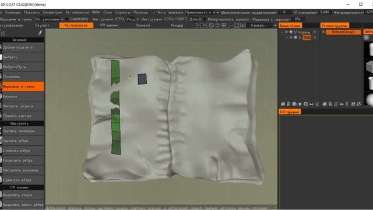Screen dimensions: 373x210
Task: Click the first bracket icon in view toolbar
Action: pos(198,26)
